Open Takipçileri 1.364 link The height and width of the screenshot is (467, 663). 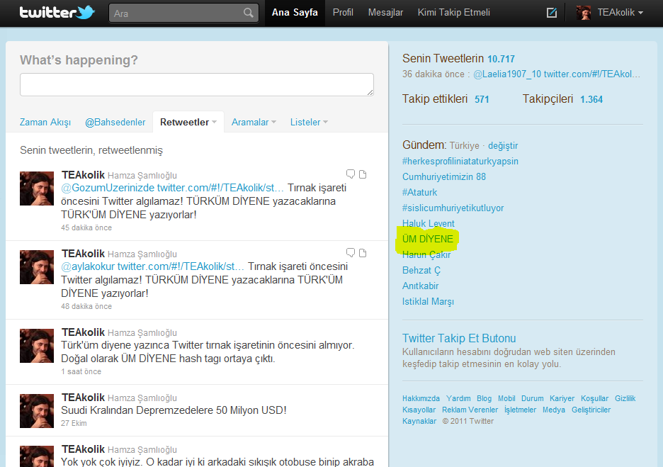[563, 99]
